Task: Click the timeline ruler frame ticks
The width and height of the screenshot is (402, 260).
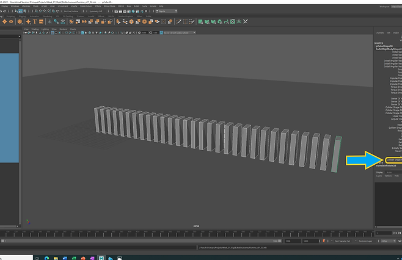Action: tap(187, 233)
